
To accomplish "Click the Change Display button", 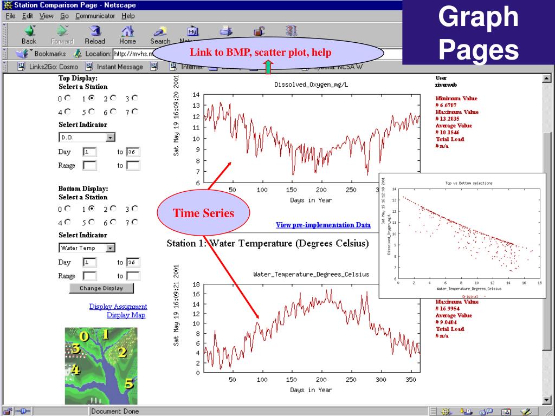I will [101, 288].
